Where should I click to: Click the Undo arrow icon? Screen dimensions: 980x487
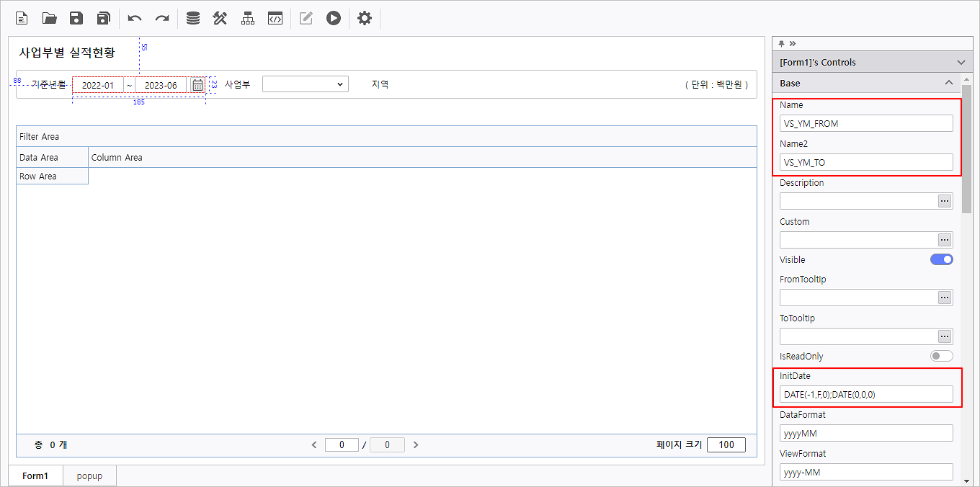click(x=135, y=18)
